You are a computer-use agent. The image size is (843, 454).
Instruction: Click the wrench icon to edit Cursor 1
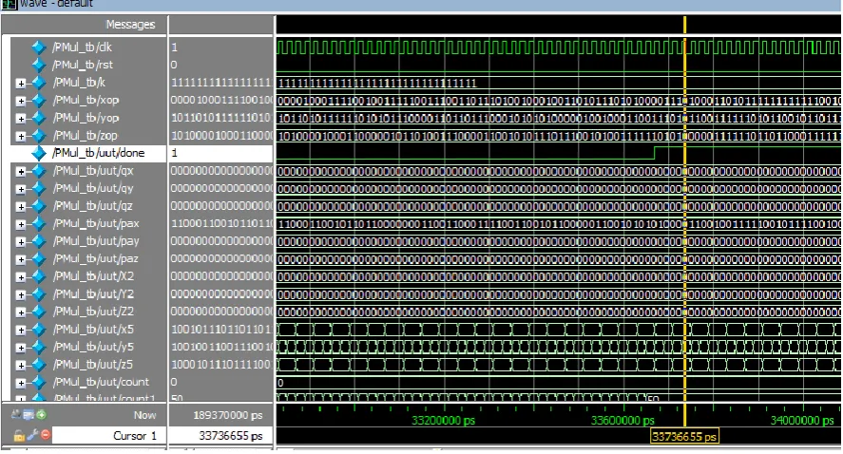32,435
